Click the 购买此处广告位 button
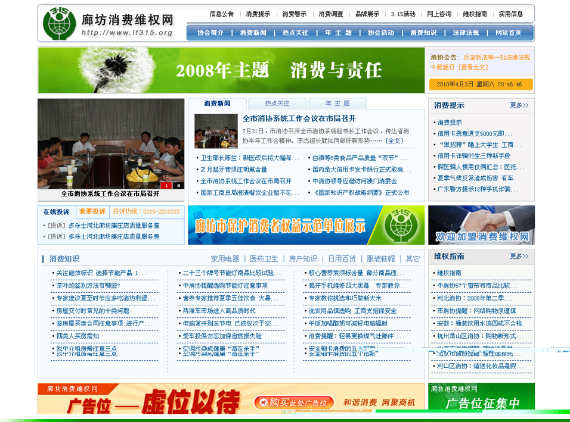The image size is (570, 422). coord(294,402)
